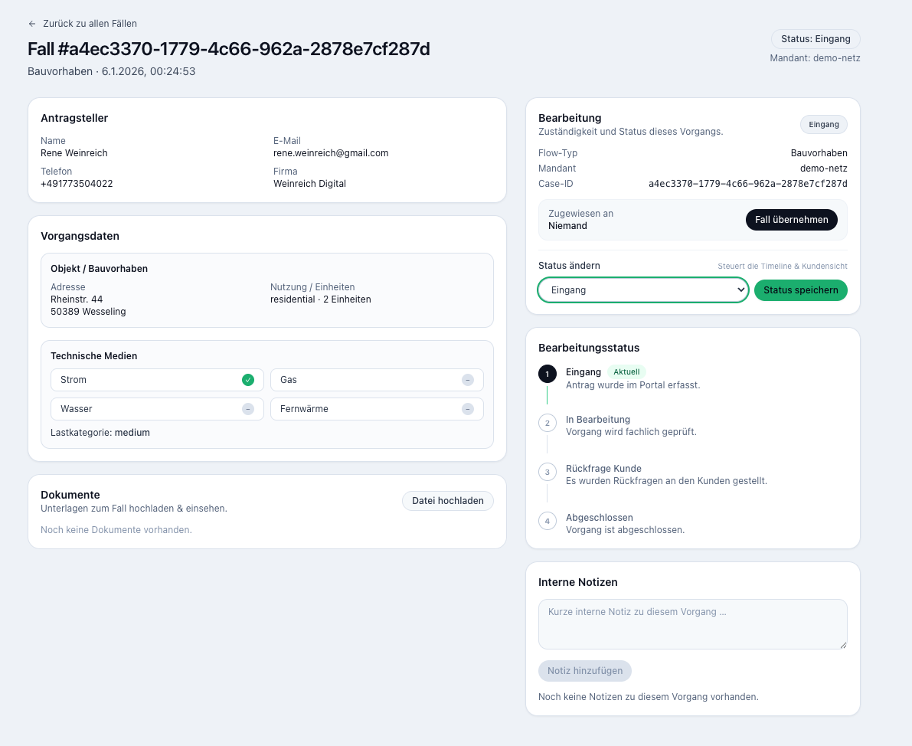Click the Status: Eingang badge at top
Screen dimensions: 912x746
[816, 39]
